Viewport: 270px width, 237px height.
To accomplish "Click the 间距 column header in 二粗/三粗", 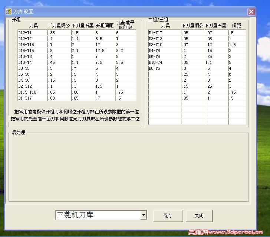I will (x=237, y=26).
